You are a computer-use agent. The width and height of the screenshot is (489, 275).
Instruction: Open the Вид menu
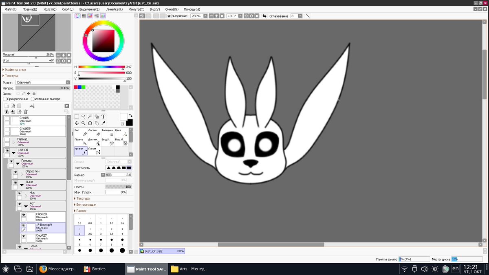[155, 9]
